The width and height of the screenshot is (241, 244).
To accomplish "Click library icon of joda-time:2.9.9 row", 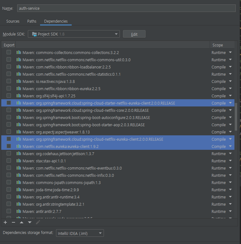I will pyautogui.click(x=19, y=190).
